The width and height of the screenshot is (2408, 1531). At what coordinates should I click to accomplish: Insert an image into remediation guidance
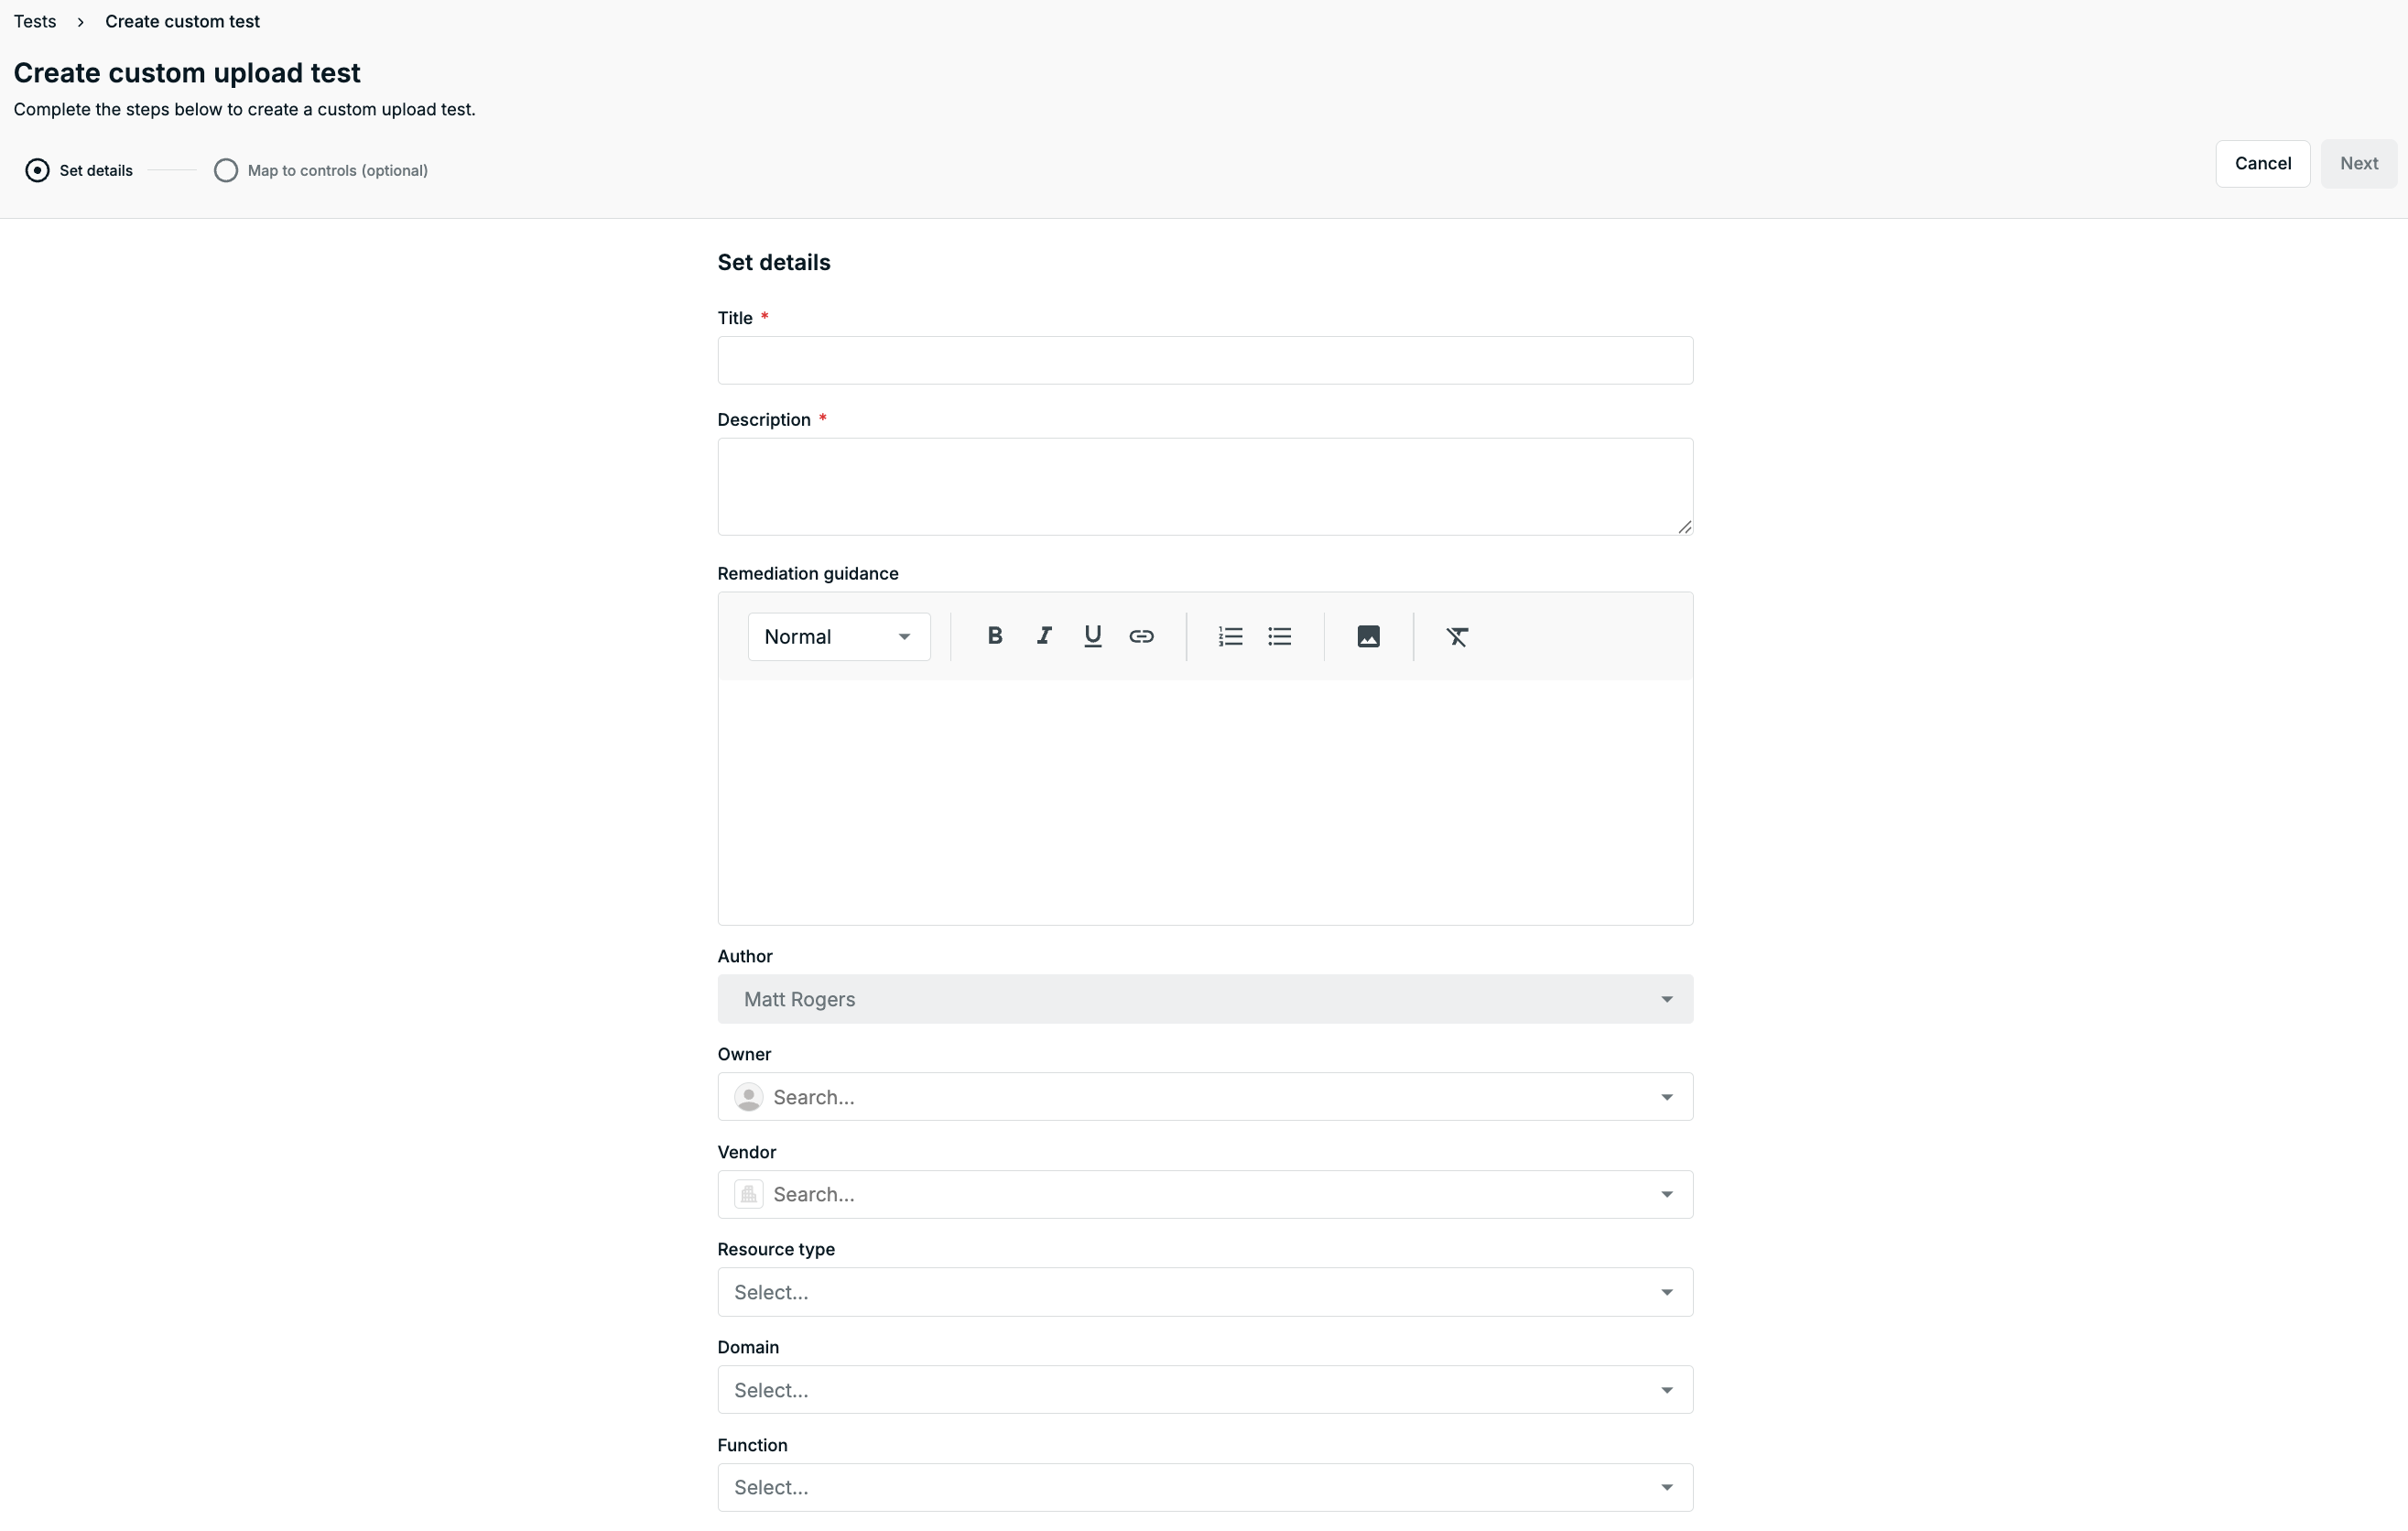1368,636
